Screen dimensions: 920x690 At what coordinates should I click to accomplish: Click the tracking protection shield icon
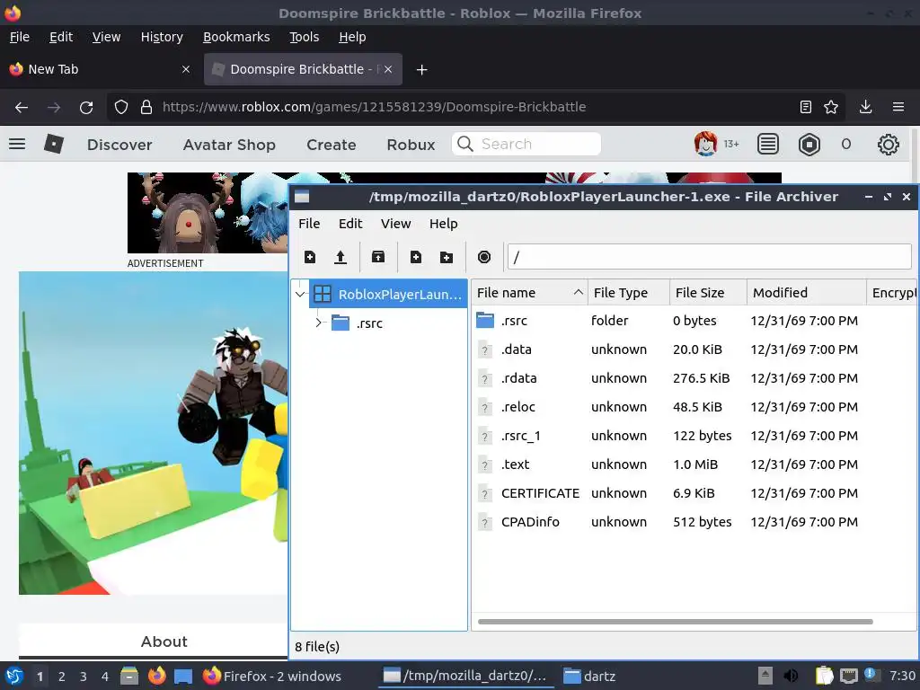(x=121, y=107)
